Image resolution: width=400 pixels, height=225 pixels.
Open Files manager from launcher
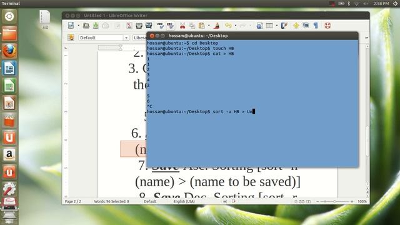9,33
